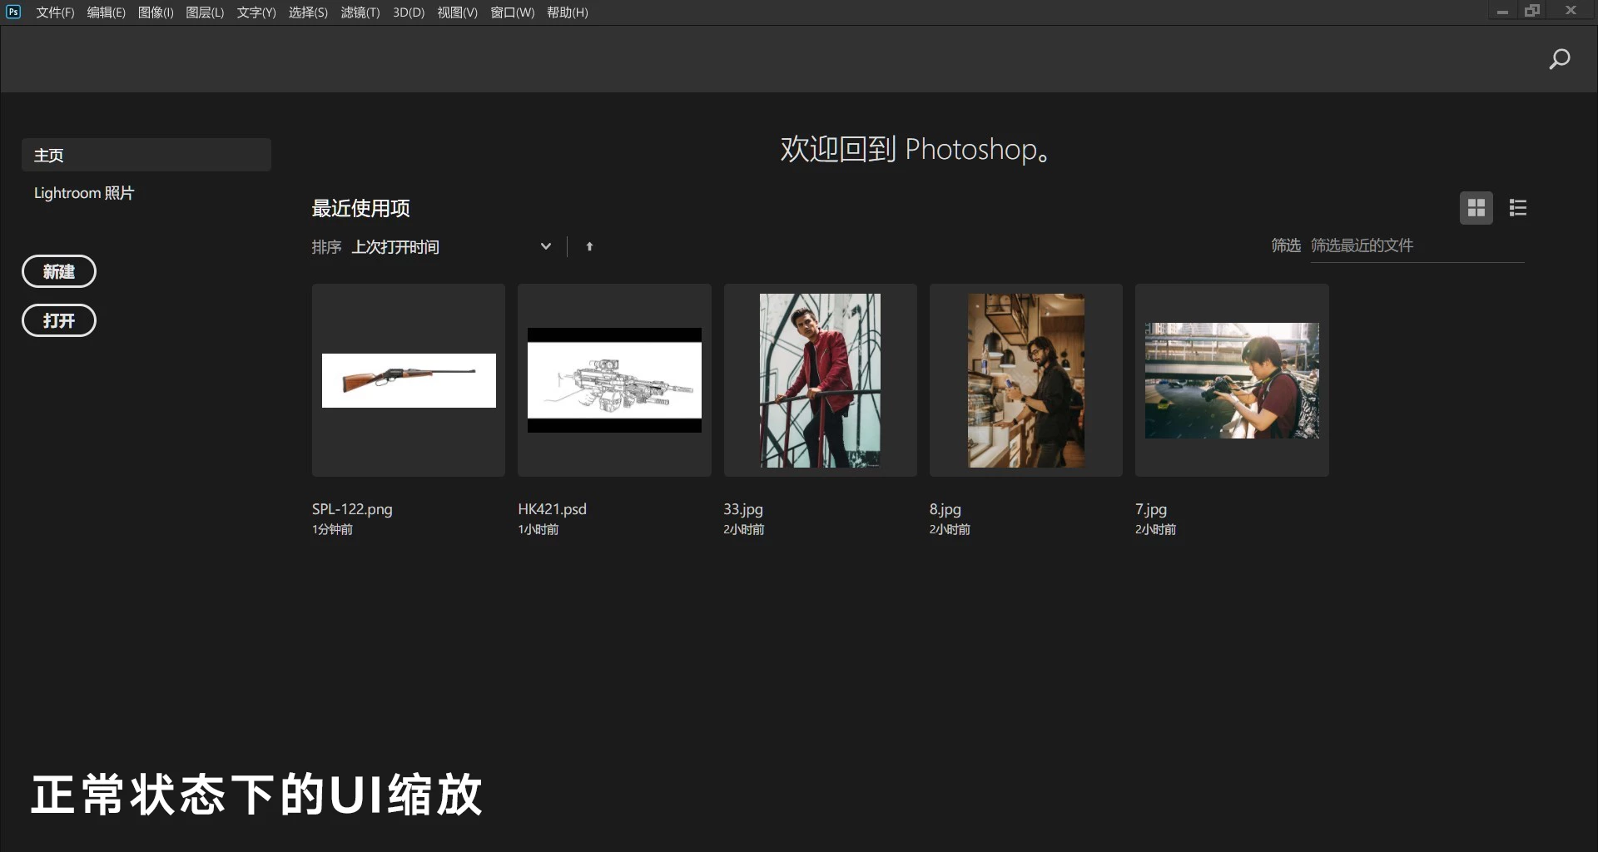This screenshot has width=1598, height=852.
Task: Open the HK421.psd sketch thumbnail
Action: pos(614,380)
